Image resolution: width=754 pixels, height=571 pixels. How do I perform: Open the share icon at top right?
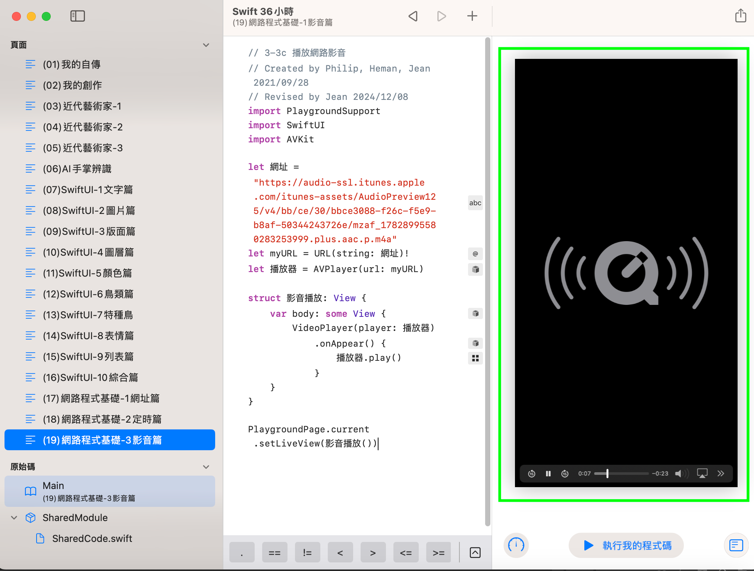[740, 16]
